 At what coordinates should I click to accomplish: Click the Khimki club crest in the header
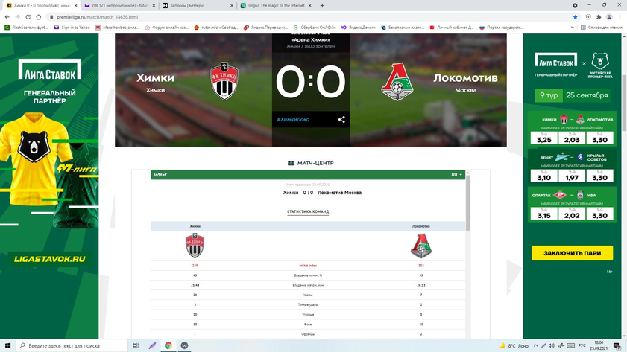224,81
